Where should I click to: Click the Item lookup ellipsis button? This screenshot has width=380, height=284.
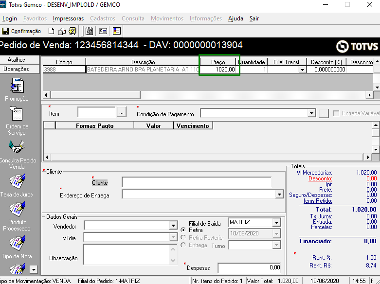click(x=122, y=113)
